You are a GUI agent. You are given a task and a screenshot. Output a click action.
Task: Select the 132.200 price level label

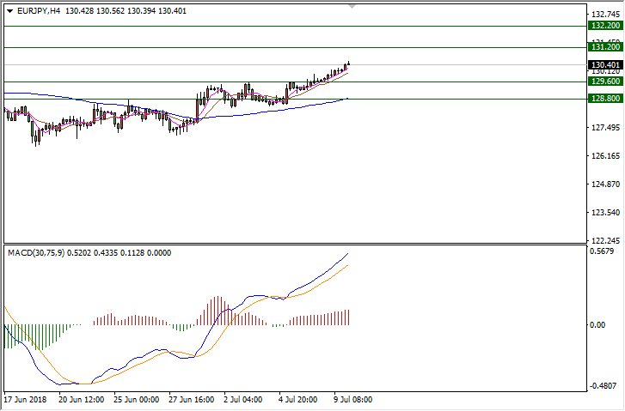pyautogui.click(x=605, y=26)
